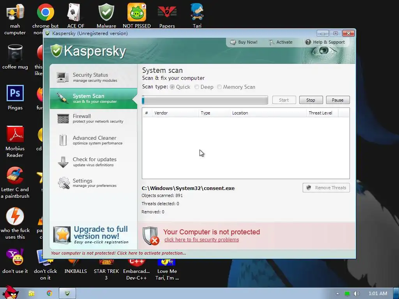Open the 'chrome but' desktop icon
This screenshot has height=299, width=399.
point(46,12)
